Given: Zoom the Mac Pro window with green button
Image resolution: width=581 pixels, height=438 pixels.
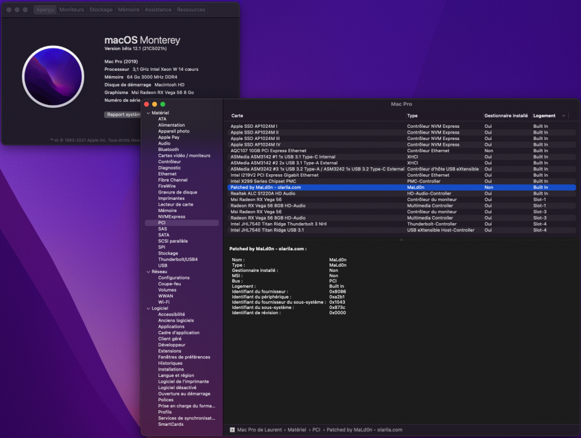Looking at the screenshot, I should (163, 105).
